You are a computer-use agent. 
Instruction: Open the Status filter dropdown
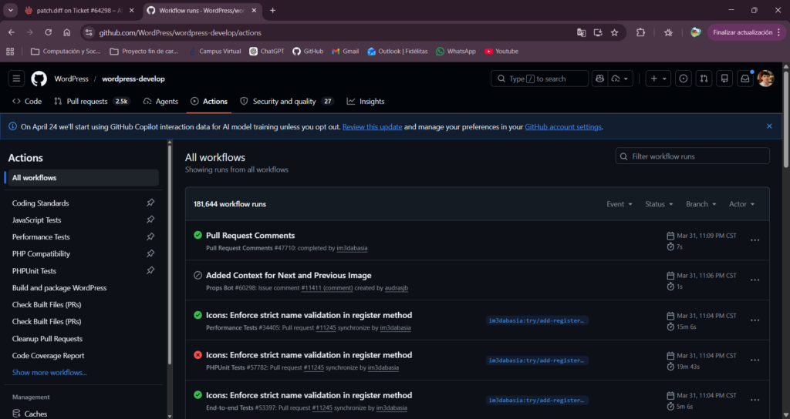(x=659, y=203)
